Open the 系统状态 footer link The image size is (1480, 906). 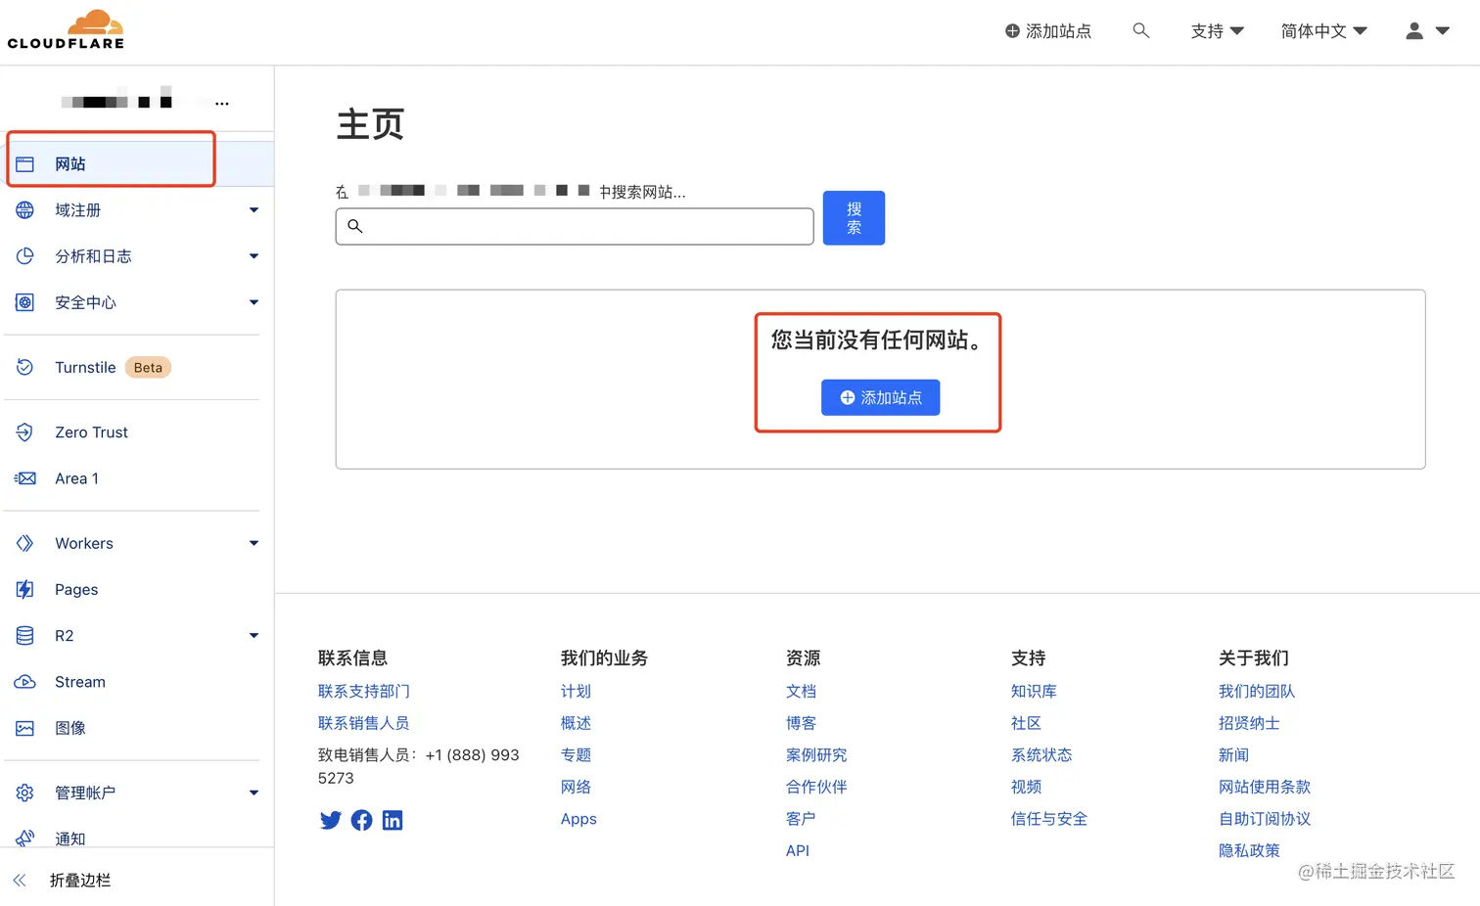1041,754
